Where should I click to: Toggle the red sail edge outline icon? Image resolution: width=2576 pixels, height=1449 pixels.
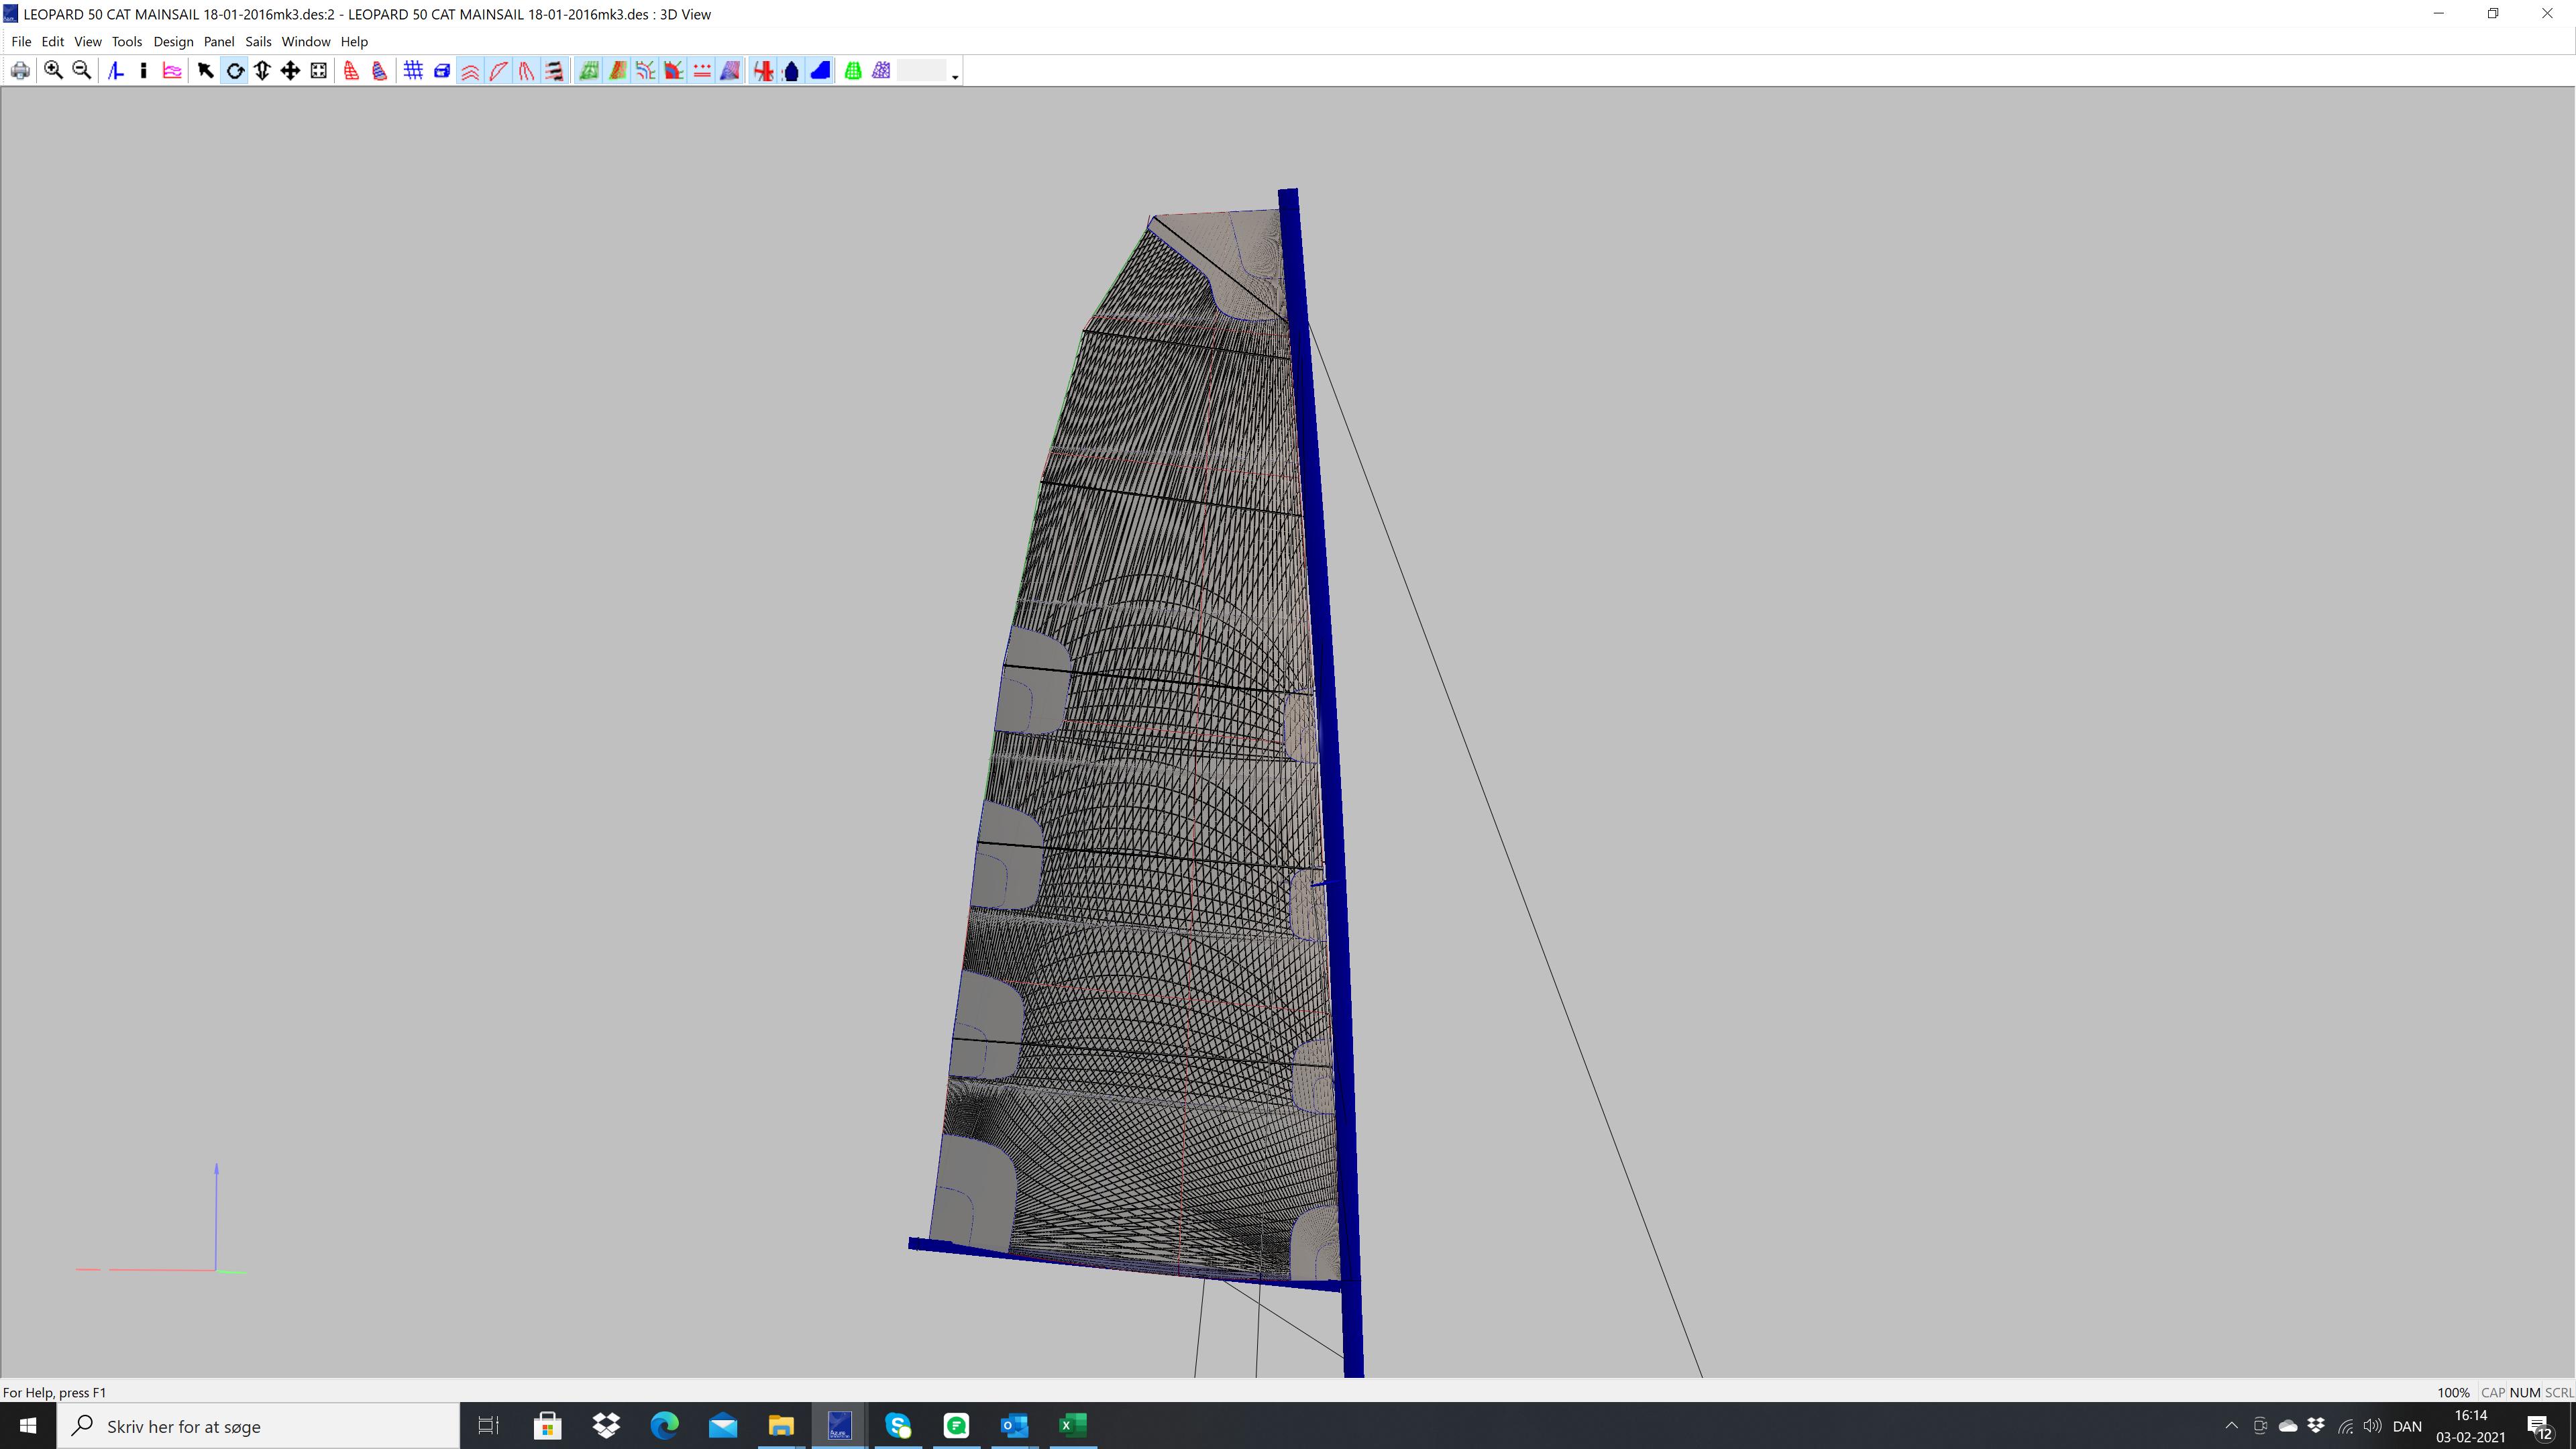(498, 70)
